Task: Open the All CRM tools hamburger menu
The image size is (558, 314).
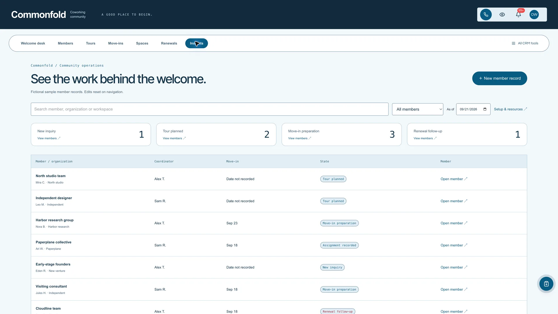Action: [525, 43]
